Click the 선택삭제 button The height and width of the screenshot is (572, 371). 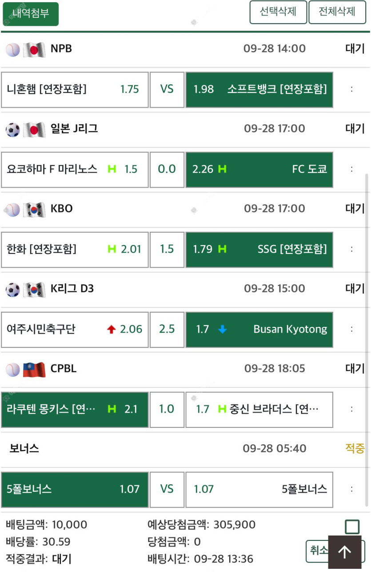(278, 12)
